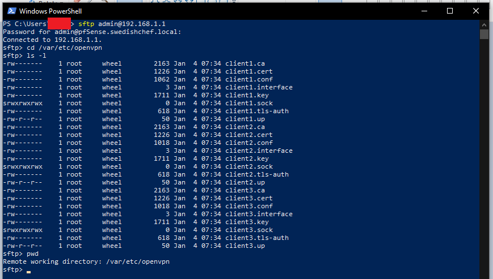
Task: Click the client3.up filename
Action: pyautogui.click(x=245, y=246)
